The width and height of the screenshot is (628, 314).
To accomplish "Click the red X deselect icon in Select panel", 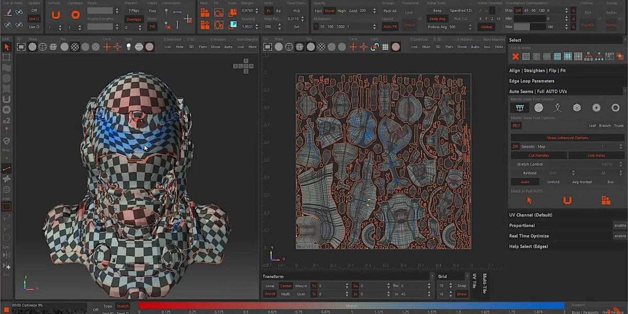I will click(515, 57).
